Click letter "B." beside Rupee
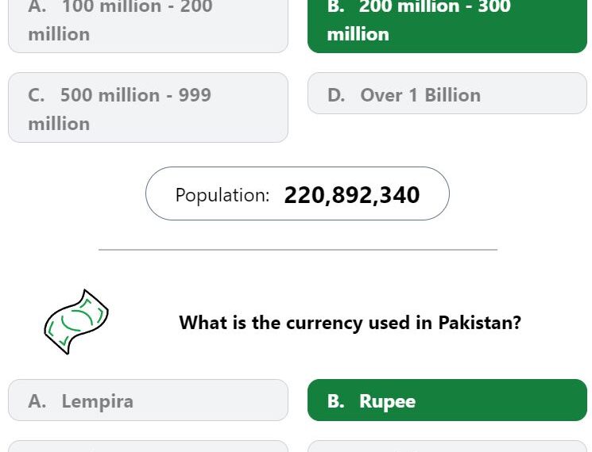 point(336,401)
